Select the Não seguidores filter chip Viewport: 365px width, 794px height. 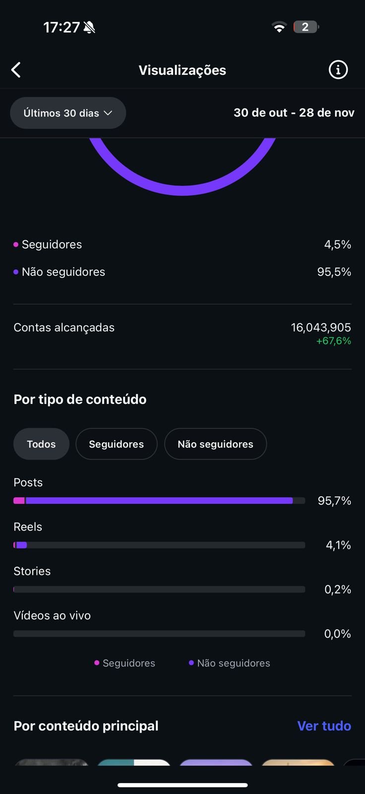pos(215,444)
